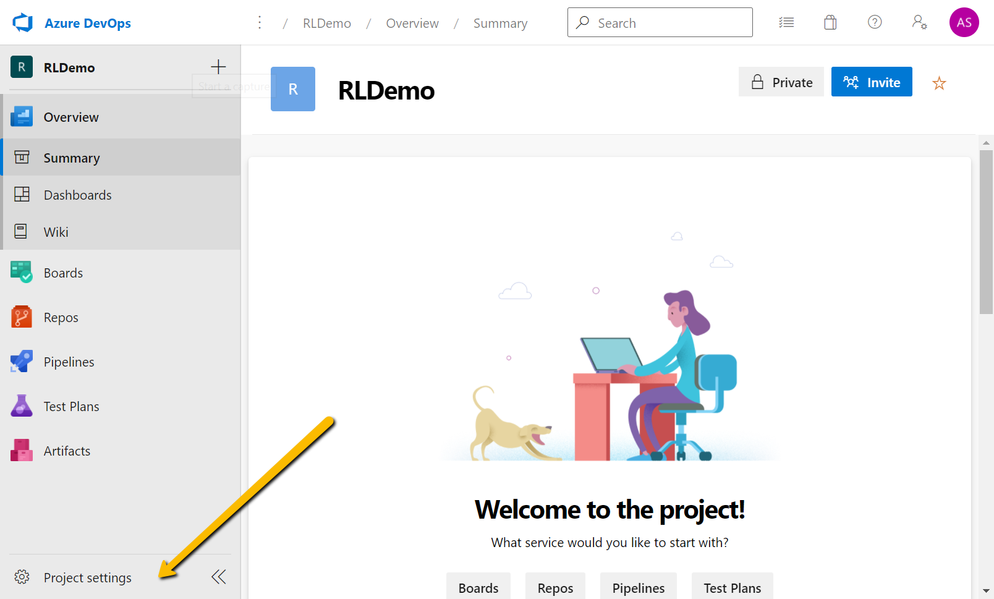Click the scrollbar down arrow
The image size is (994, 599).
click(x=986, y=592)
